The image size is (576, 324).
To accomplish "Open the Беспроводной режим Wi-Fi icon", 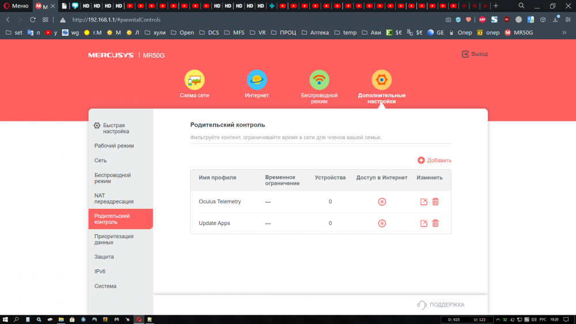I will point(319,79).
